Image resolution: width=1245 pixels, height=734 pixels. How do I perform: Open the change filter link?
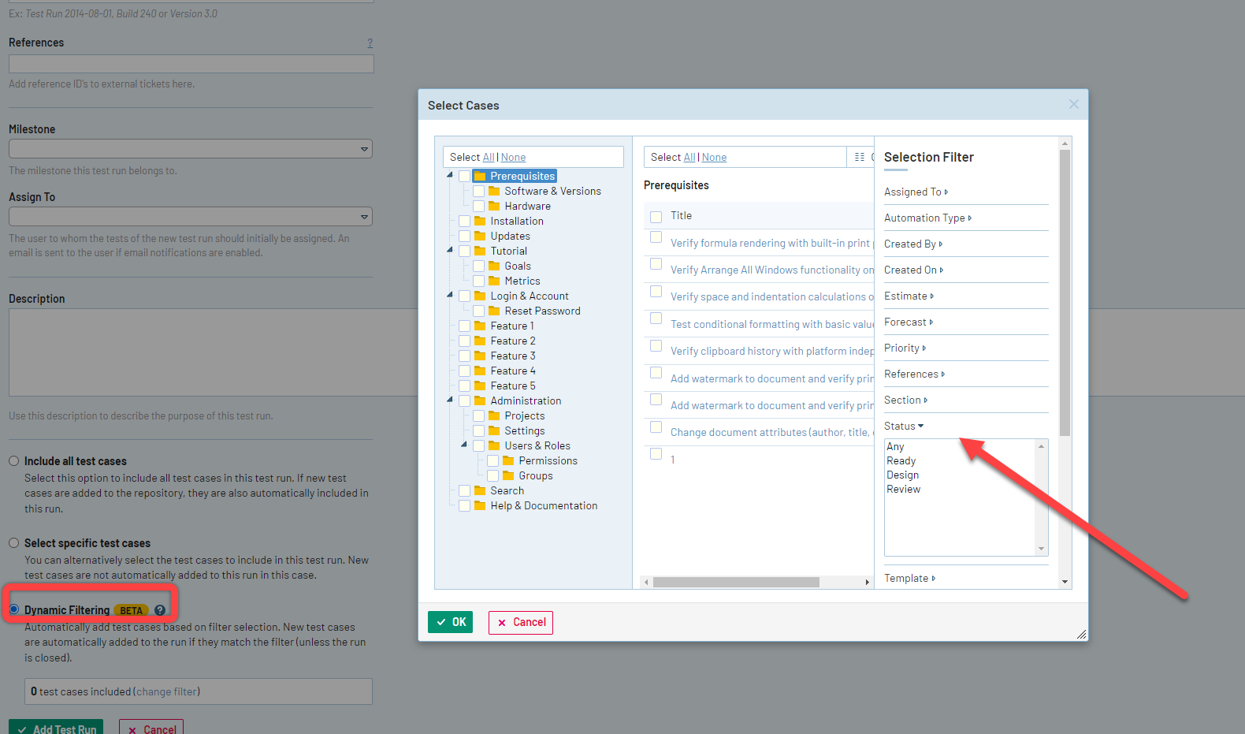coord(165,692)
